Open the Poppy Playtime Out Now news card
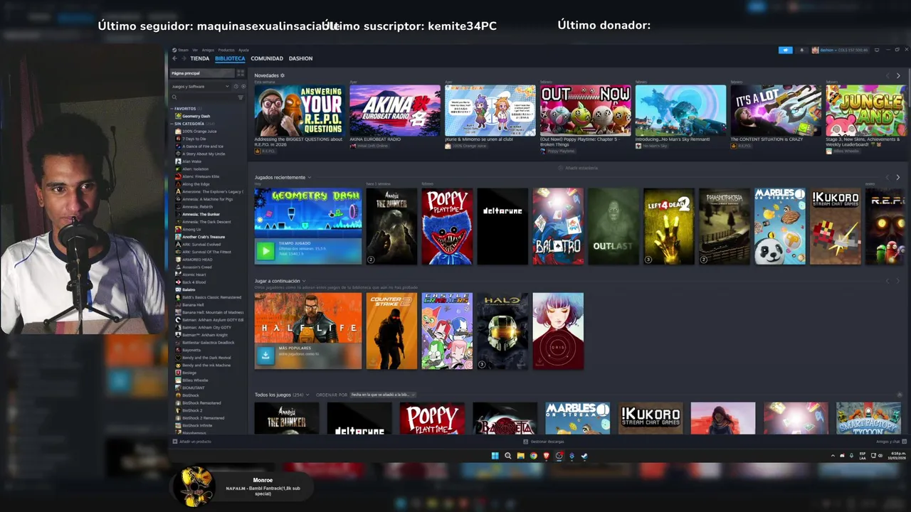911x512 pixels. coord(585,111)
